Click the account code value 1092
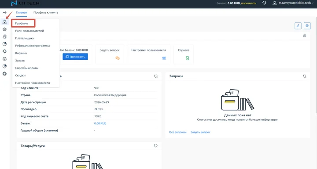This screenshot has height=169, width=317. coord(97,116)
